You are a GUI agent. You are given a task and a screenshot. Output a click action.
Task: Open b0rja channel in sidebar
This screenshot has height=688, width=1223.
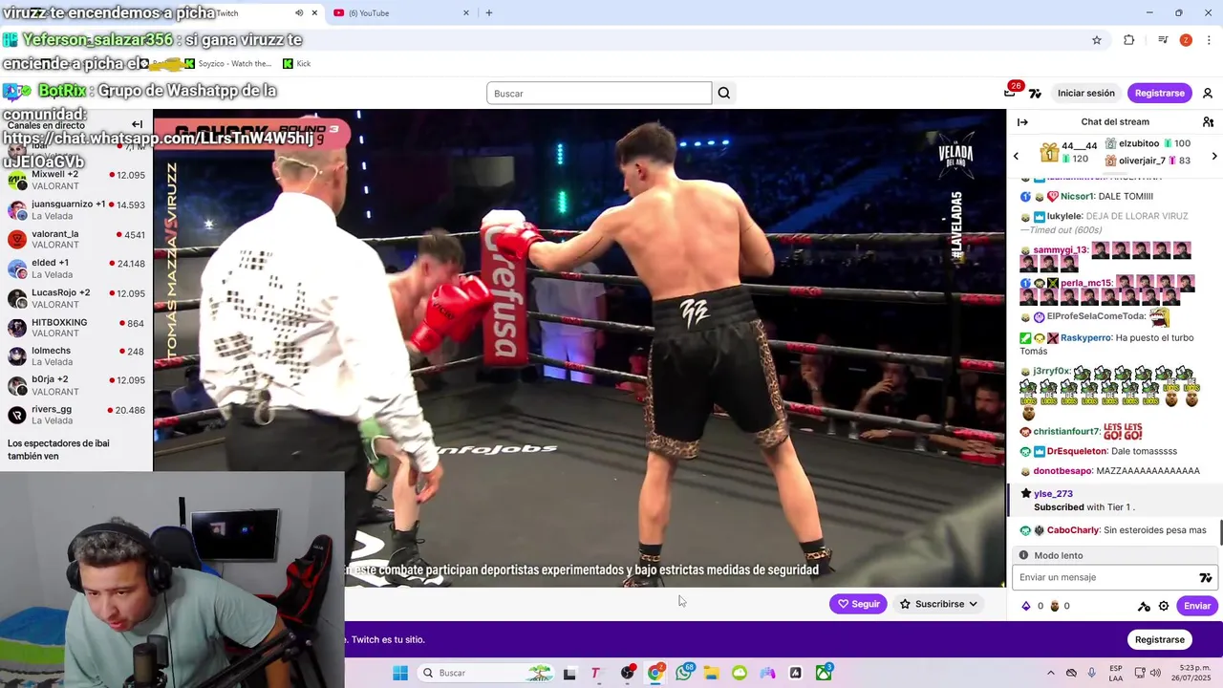coord(76,385)
